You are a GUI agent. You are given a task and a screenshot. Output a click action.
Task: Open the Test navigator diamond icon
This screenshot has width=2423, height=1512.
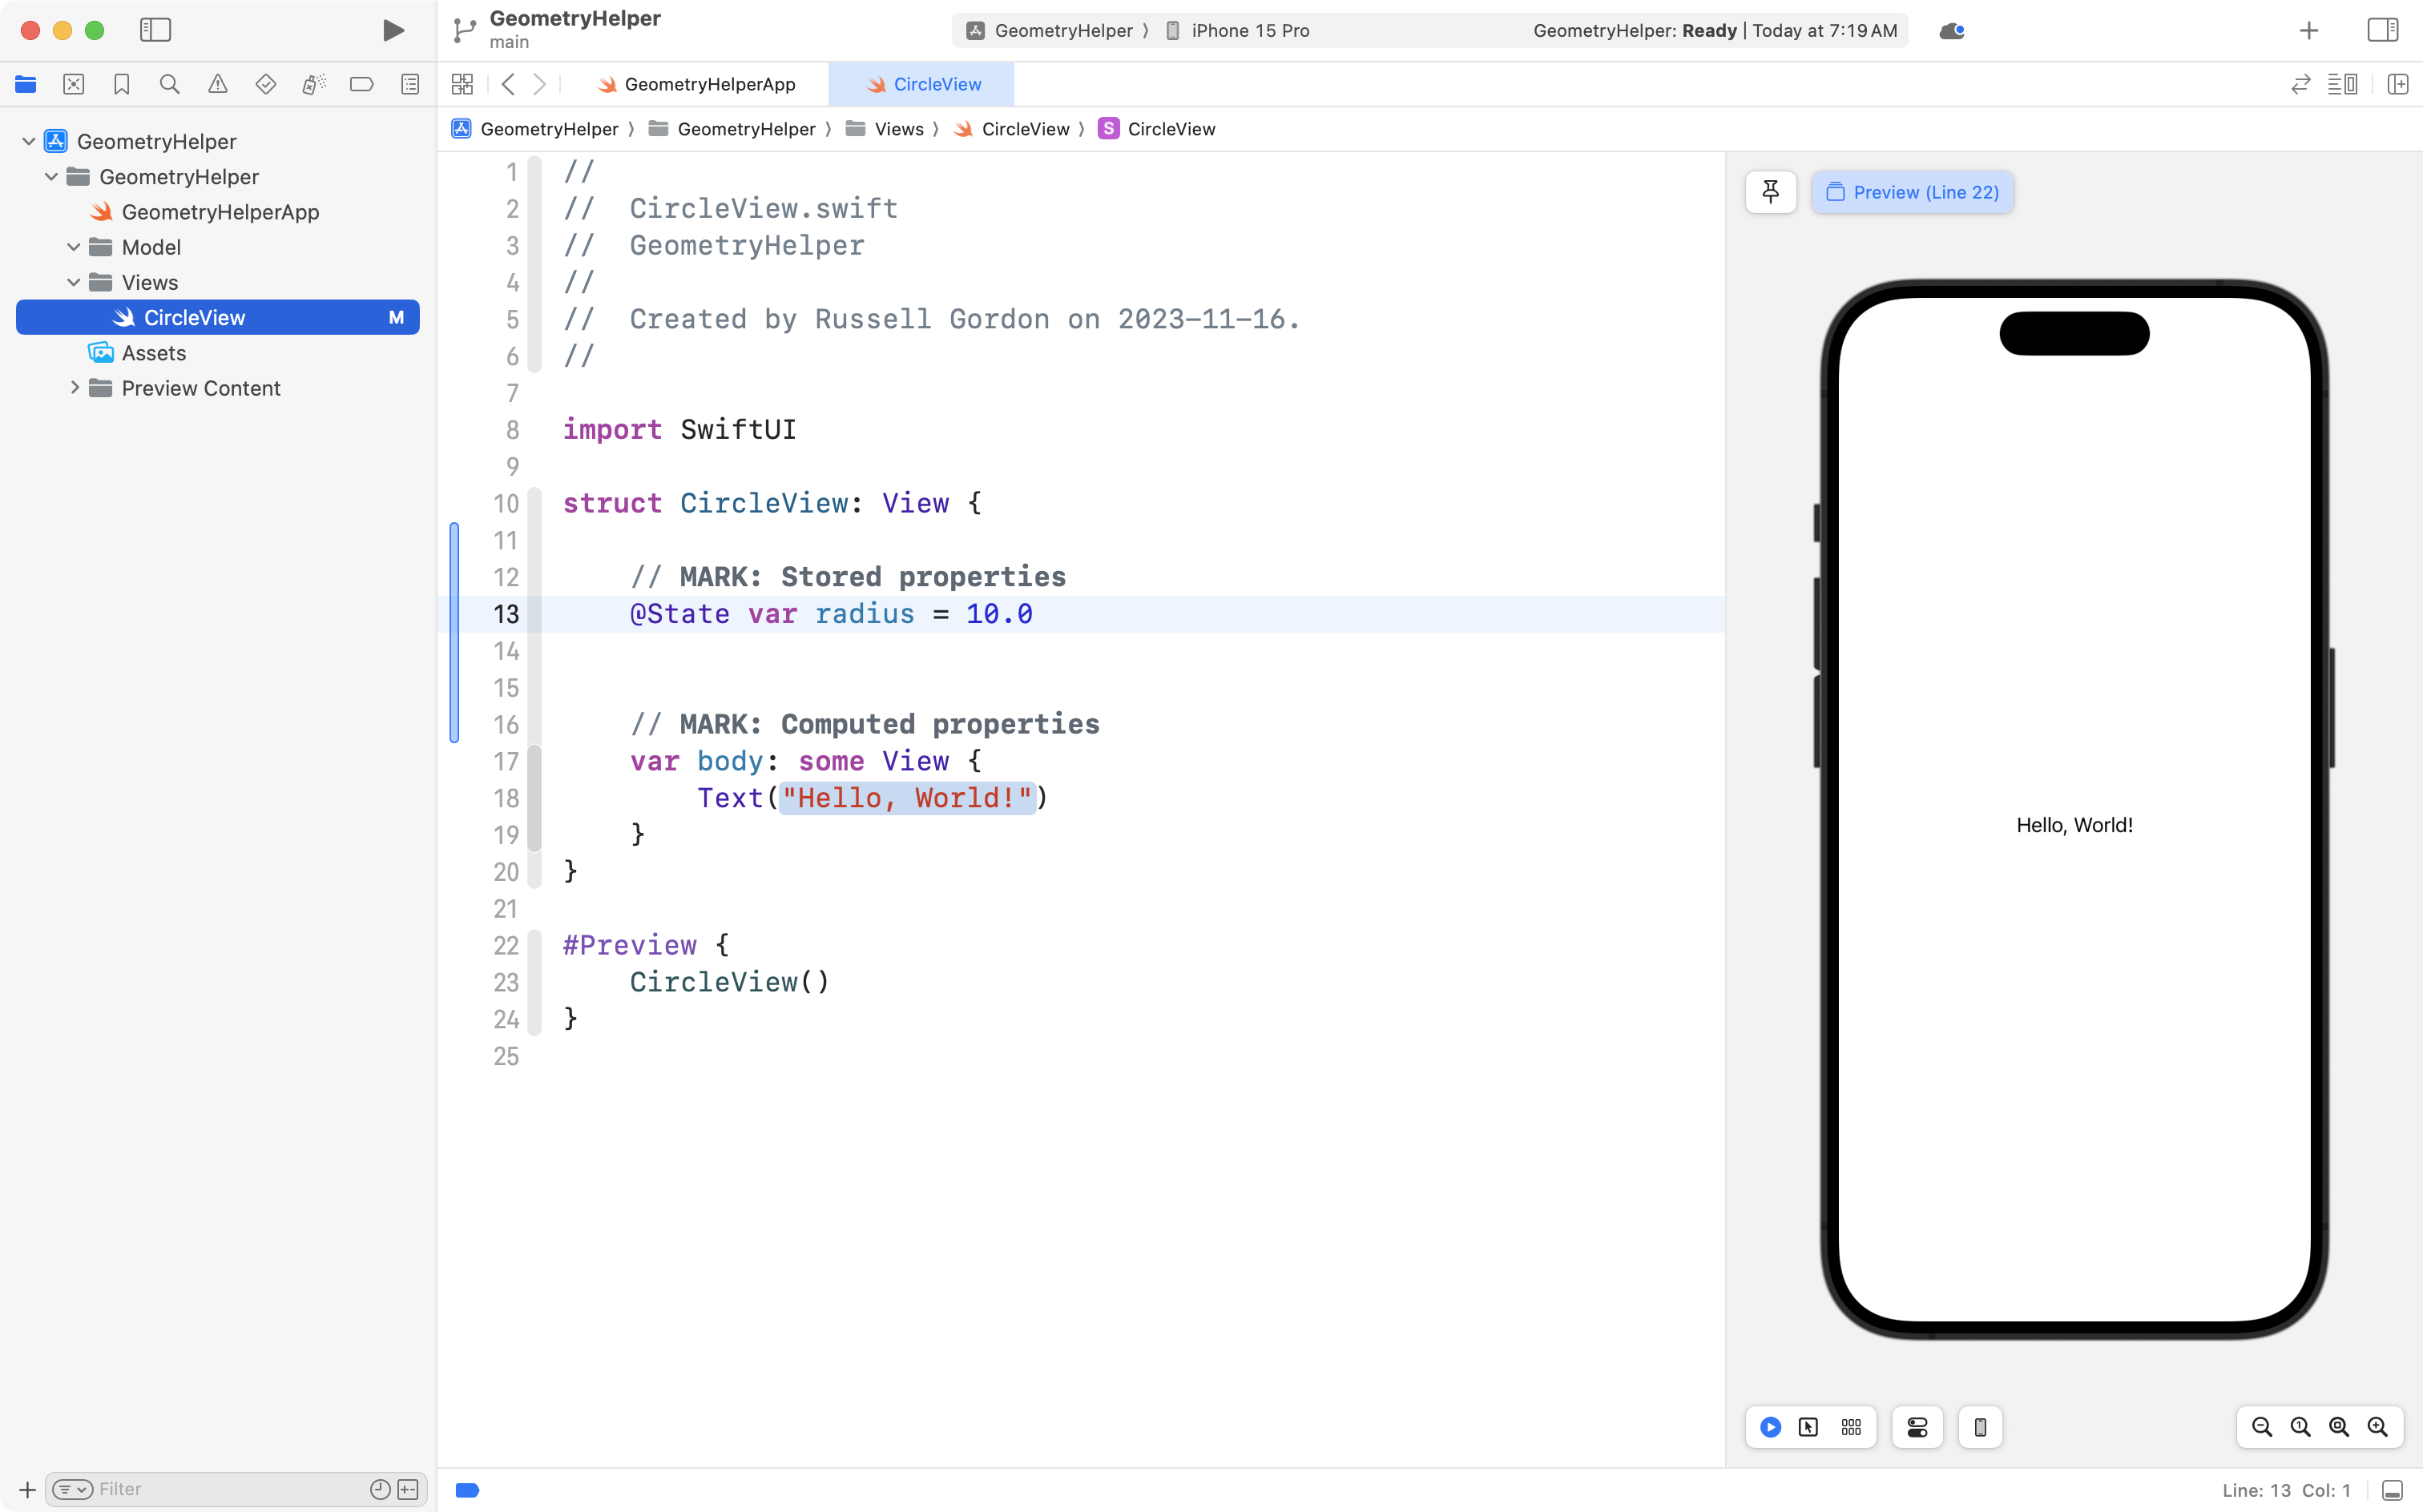click(266, 84)
